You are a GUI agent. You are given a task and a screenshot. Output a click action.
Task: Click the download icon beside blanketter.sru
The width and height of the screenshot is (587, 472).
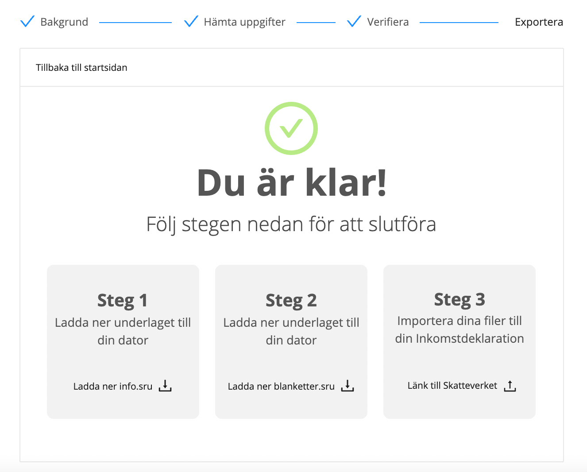click(348, 386)
